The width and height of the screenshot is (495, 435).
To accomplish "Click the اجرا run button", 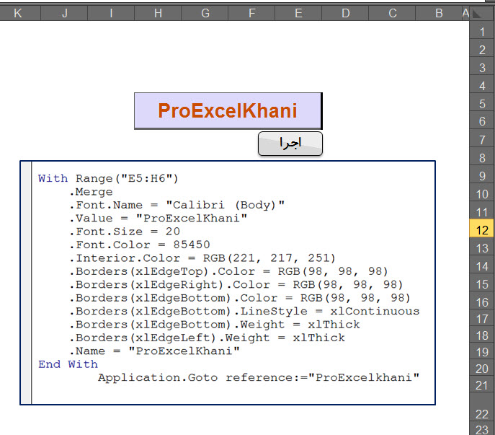I will [290, 144].
